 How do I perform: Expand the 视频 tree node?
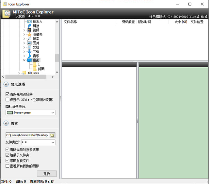[x=24, y=30]
